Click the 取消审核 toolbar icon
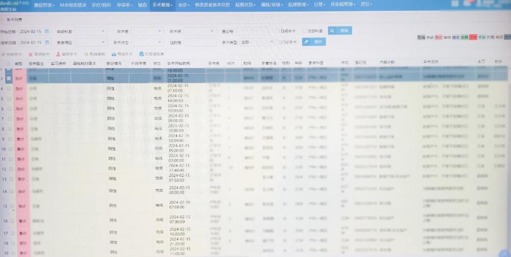 (x=86, y=54)
